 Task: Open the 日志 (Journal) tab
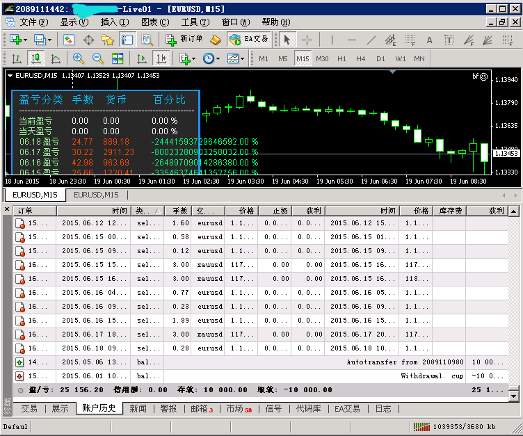383,409
